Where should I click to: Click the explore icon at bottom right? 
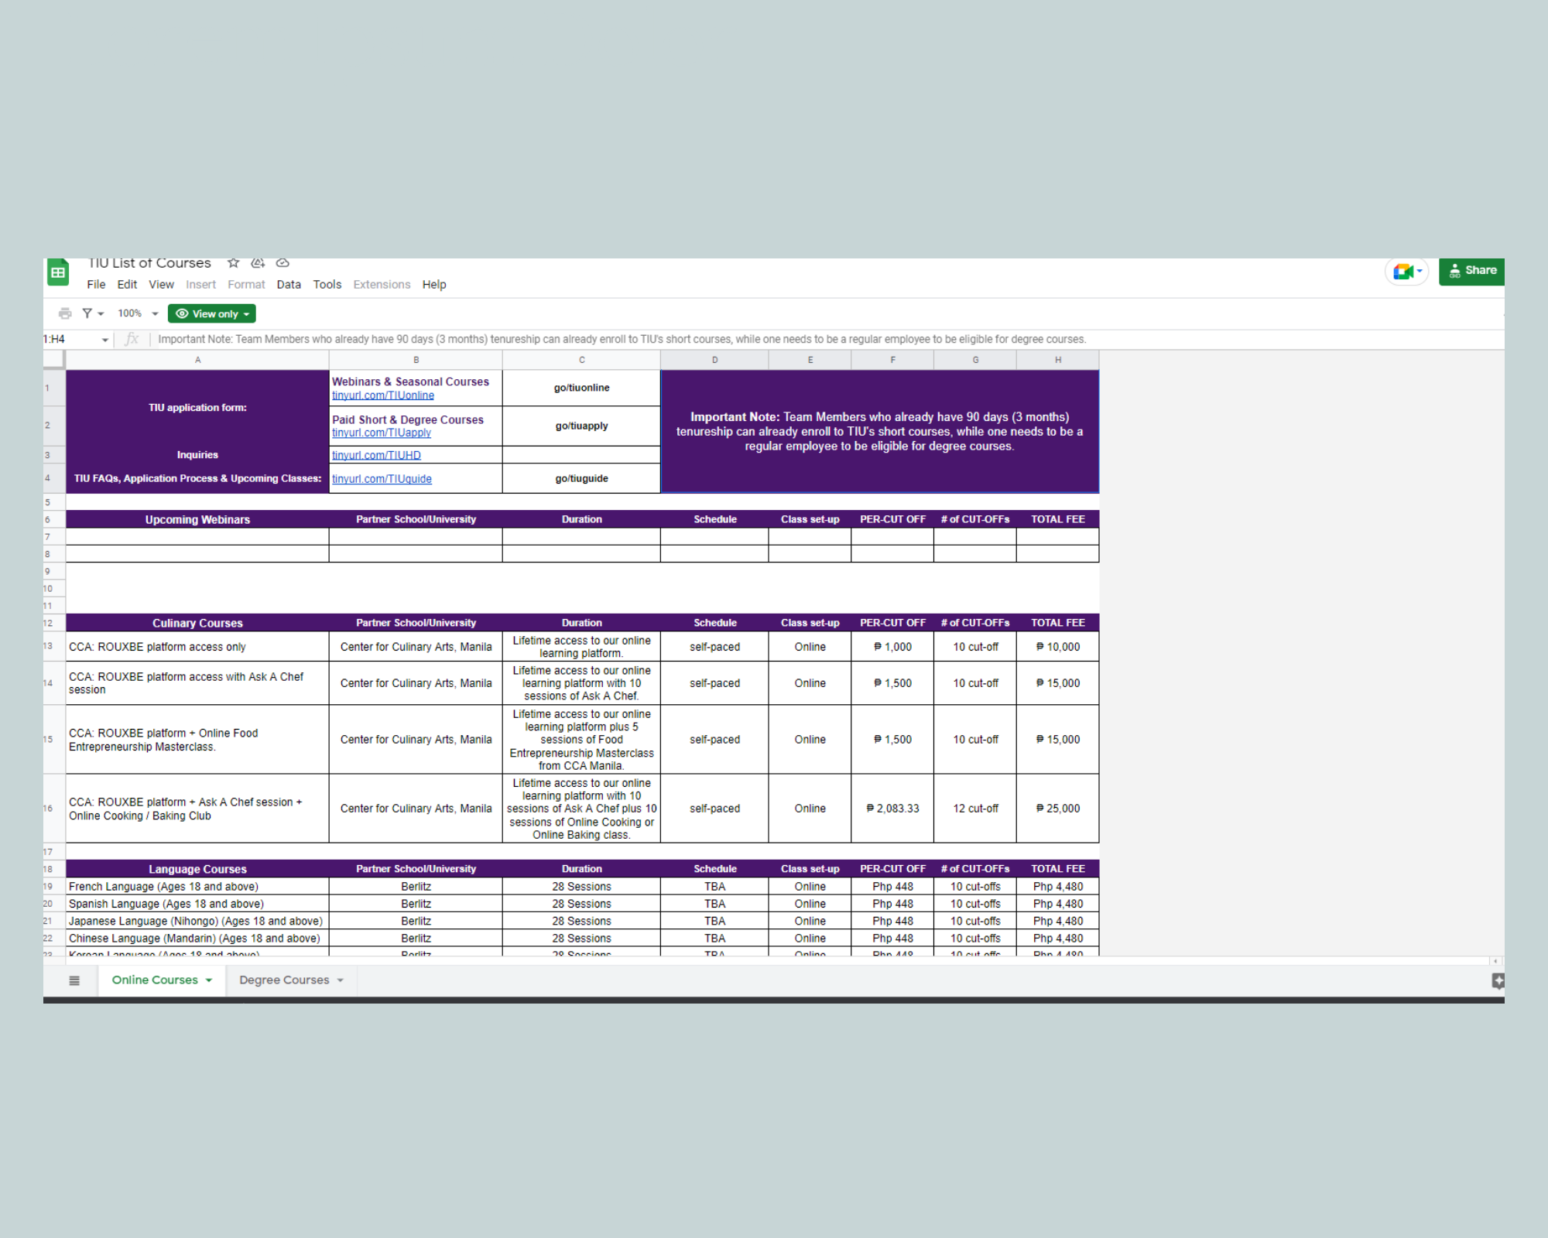coord(1498,980)
